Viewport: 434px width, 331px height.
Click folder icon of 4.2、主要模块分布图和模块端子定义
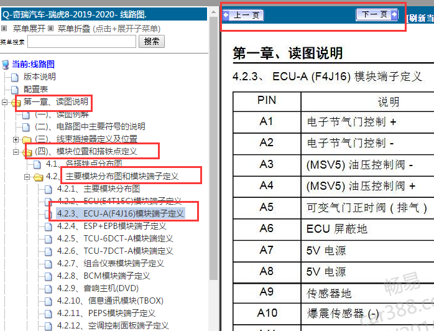(x=38, y=177)
